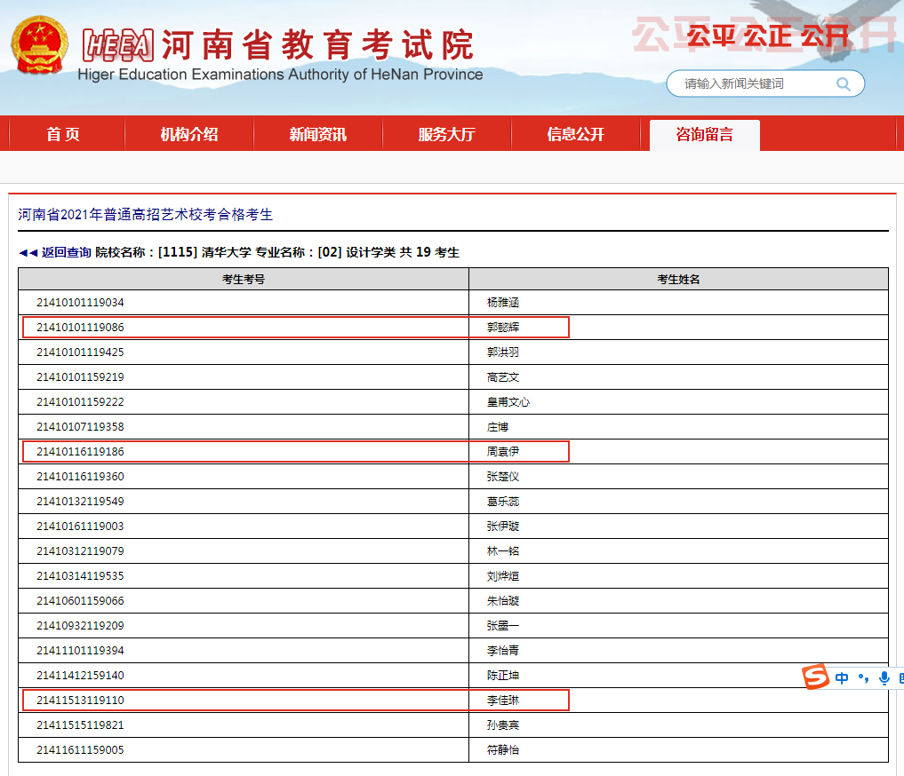904x776 pixels.
Task: Click exam number 21410101119086
Action: click(x=80, y=327)
